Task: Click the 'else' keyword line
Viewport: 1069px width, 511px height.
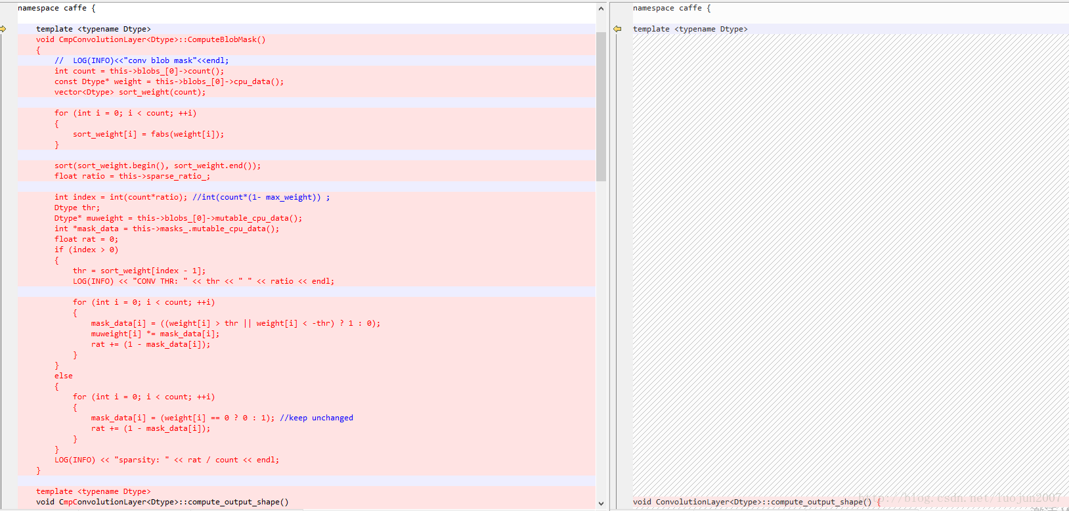Action: click(64, 376)
